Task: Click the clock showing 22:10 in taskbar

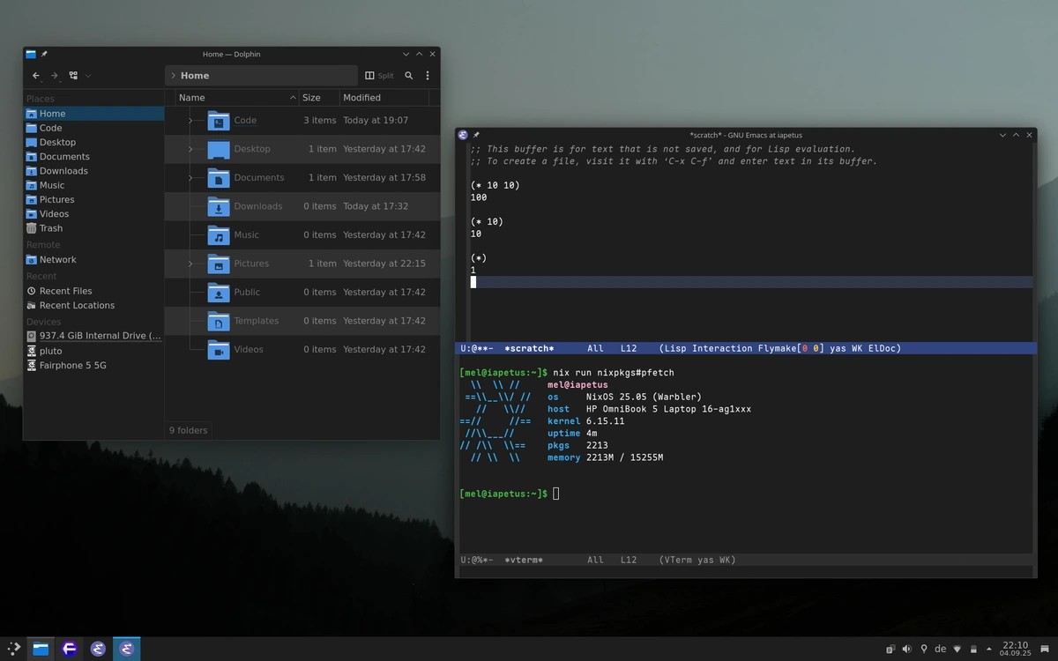Action: click(x=1015, y=649)
